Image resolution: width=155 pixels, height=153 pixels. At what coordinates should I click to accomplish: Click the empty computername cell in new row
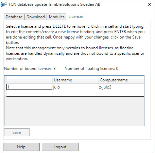(x=121, y=93)
